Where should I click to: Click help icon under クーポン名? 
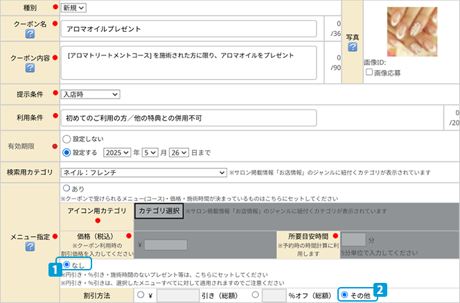coord(30,35)
